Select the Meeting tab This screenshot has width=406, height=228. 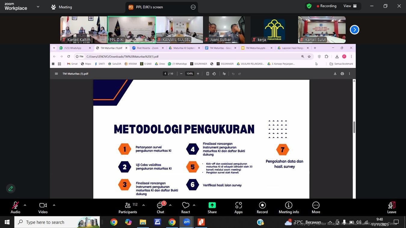tap(62, 7)
